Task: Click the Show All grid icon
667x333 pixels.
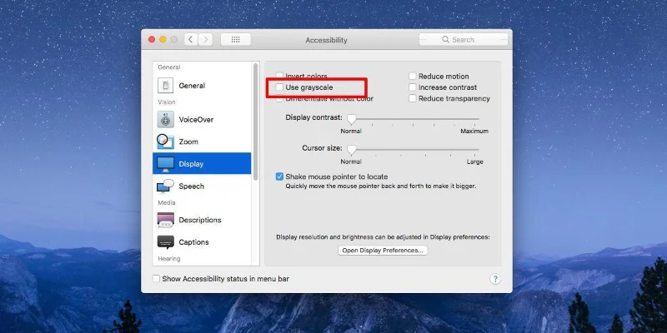Action: pyautogui.click(x=236, y=39)
